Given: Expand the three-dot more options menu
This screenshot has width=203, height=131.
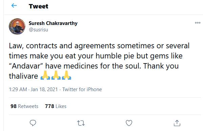Looking at the screenshot, I should click(198, 23).
